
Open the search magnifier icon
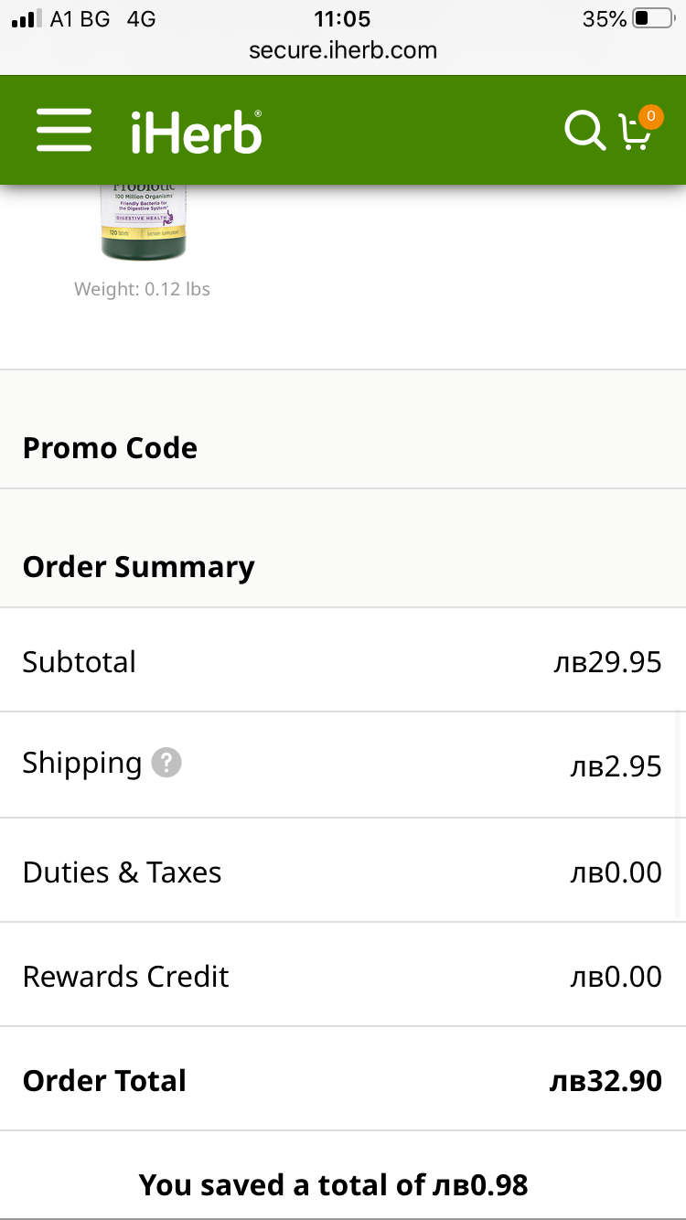pyautogui.click(x=584, y=130)
